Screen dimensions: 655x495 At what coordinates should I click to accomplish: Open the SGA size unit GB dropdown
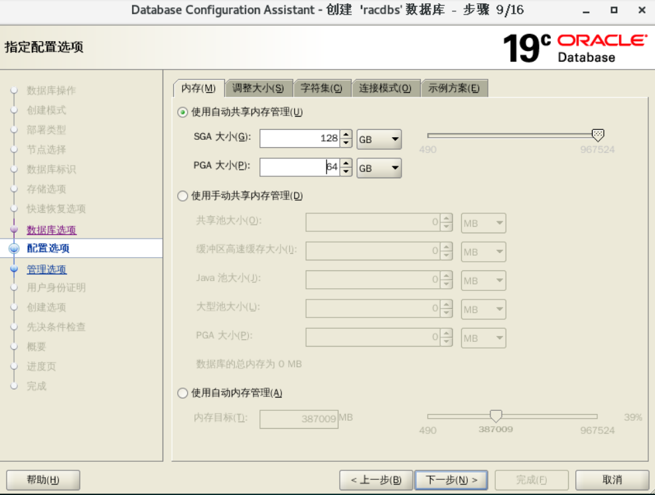pos(379,139)
